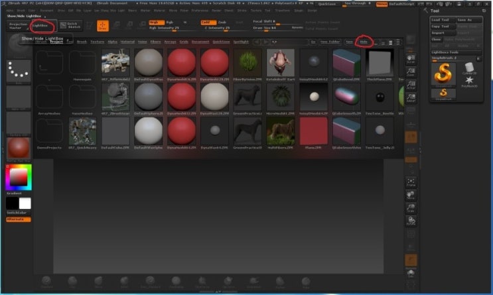Switch to the Alpha tab in LightBox
This screenshot has width=493, height=295.
point(112,42)
